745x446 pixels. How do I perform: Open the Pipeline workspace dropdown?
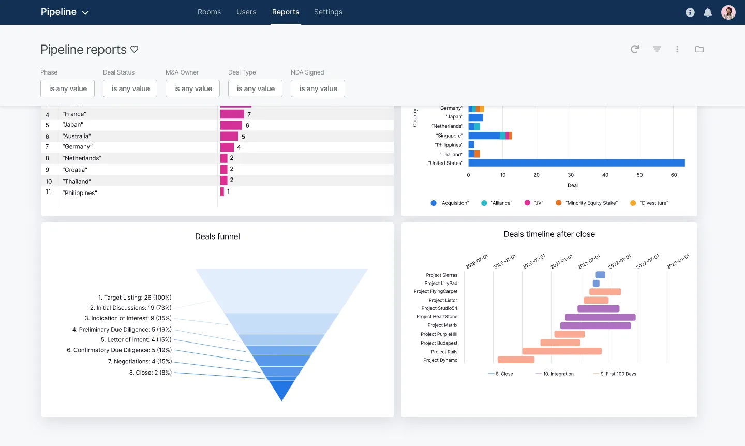pyautogui.click(x=65, y=12)
